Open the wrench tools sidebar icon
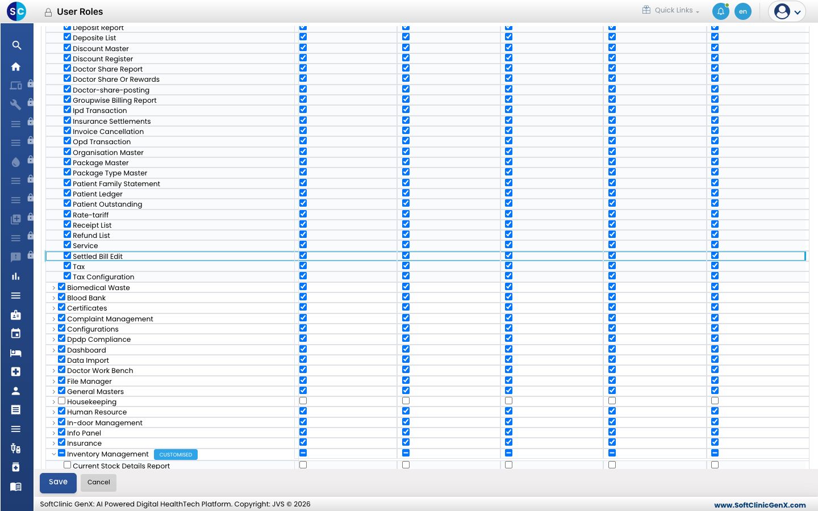Screen dimensions: 818x511 pyautogui.click(x=16, y=104)
